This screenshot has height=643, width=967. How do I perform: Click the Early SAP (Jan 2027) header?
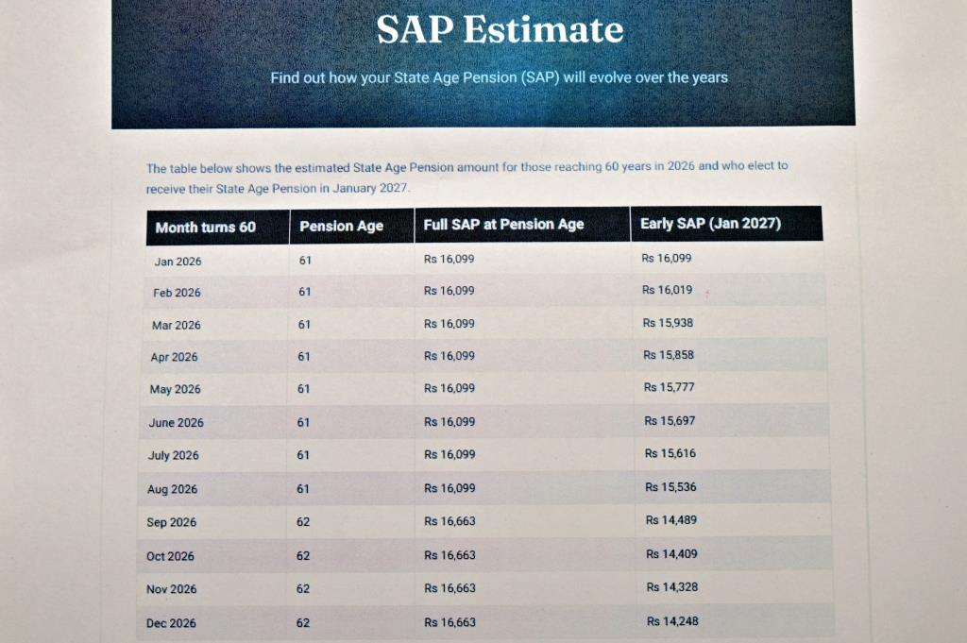[710, 223]
